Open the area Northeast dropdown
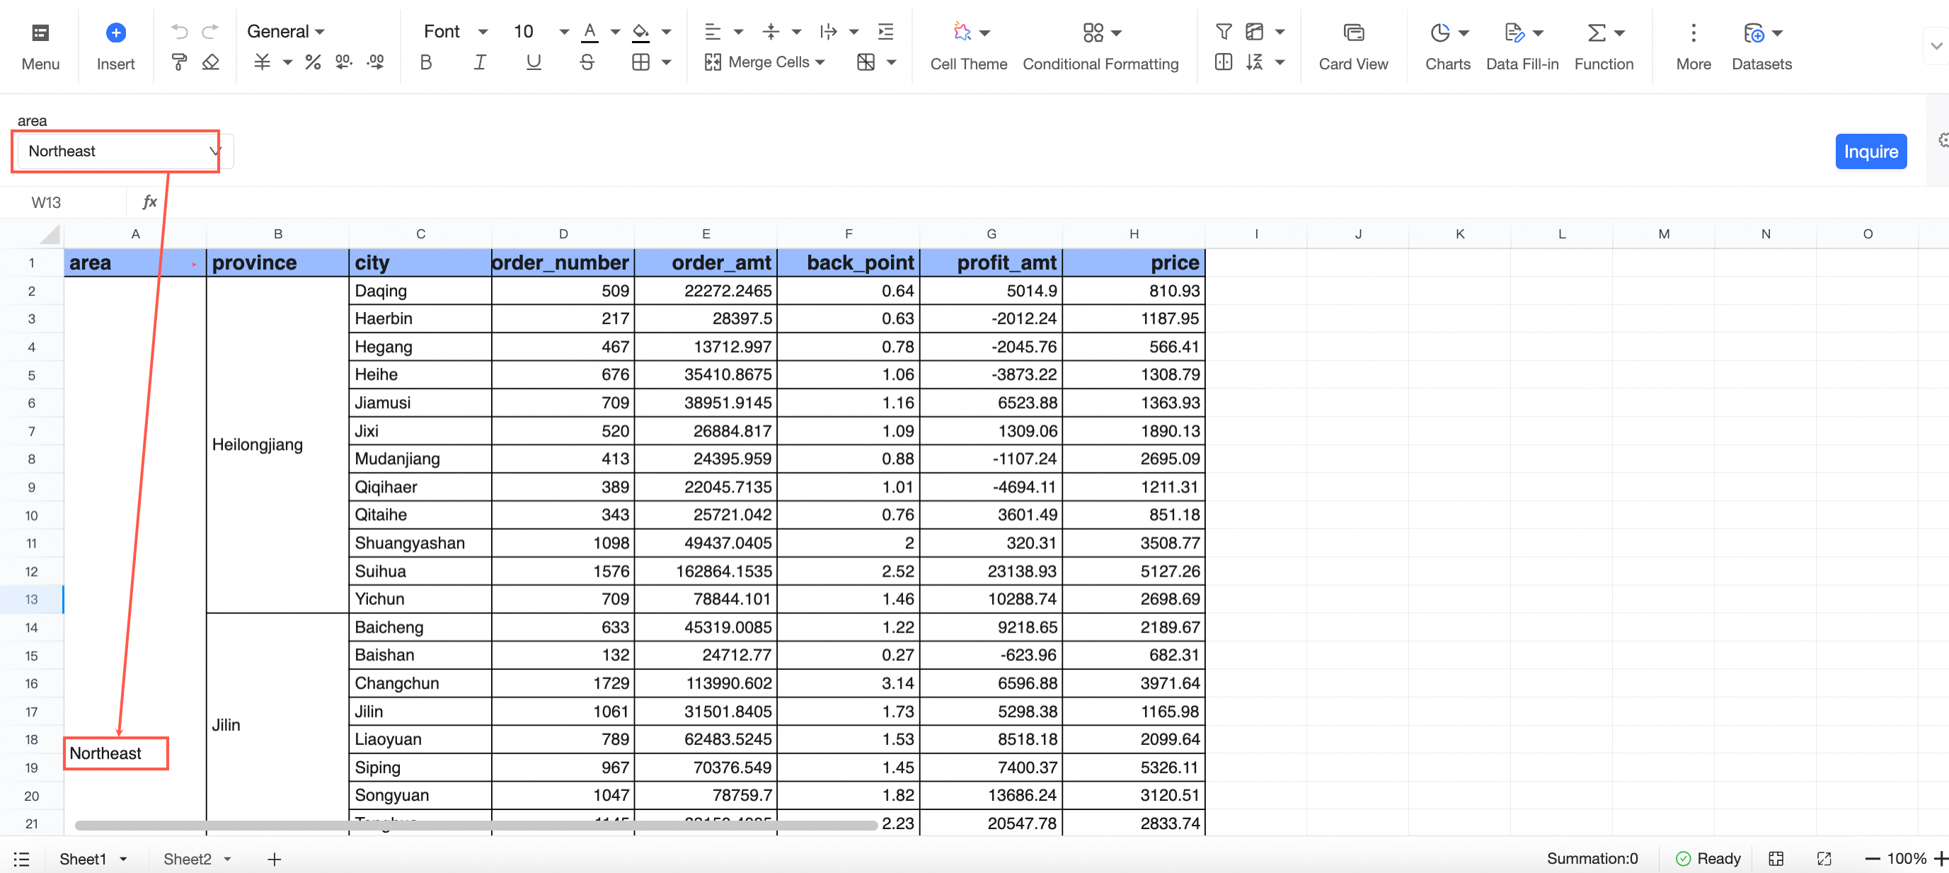 tap(120, 151)
